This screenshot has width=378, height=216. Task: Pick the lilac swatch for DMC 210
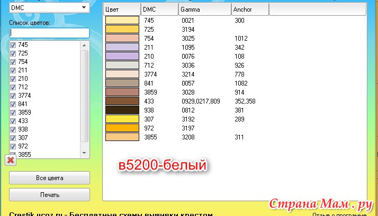[122, 56]
